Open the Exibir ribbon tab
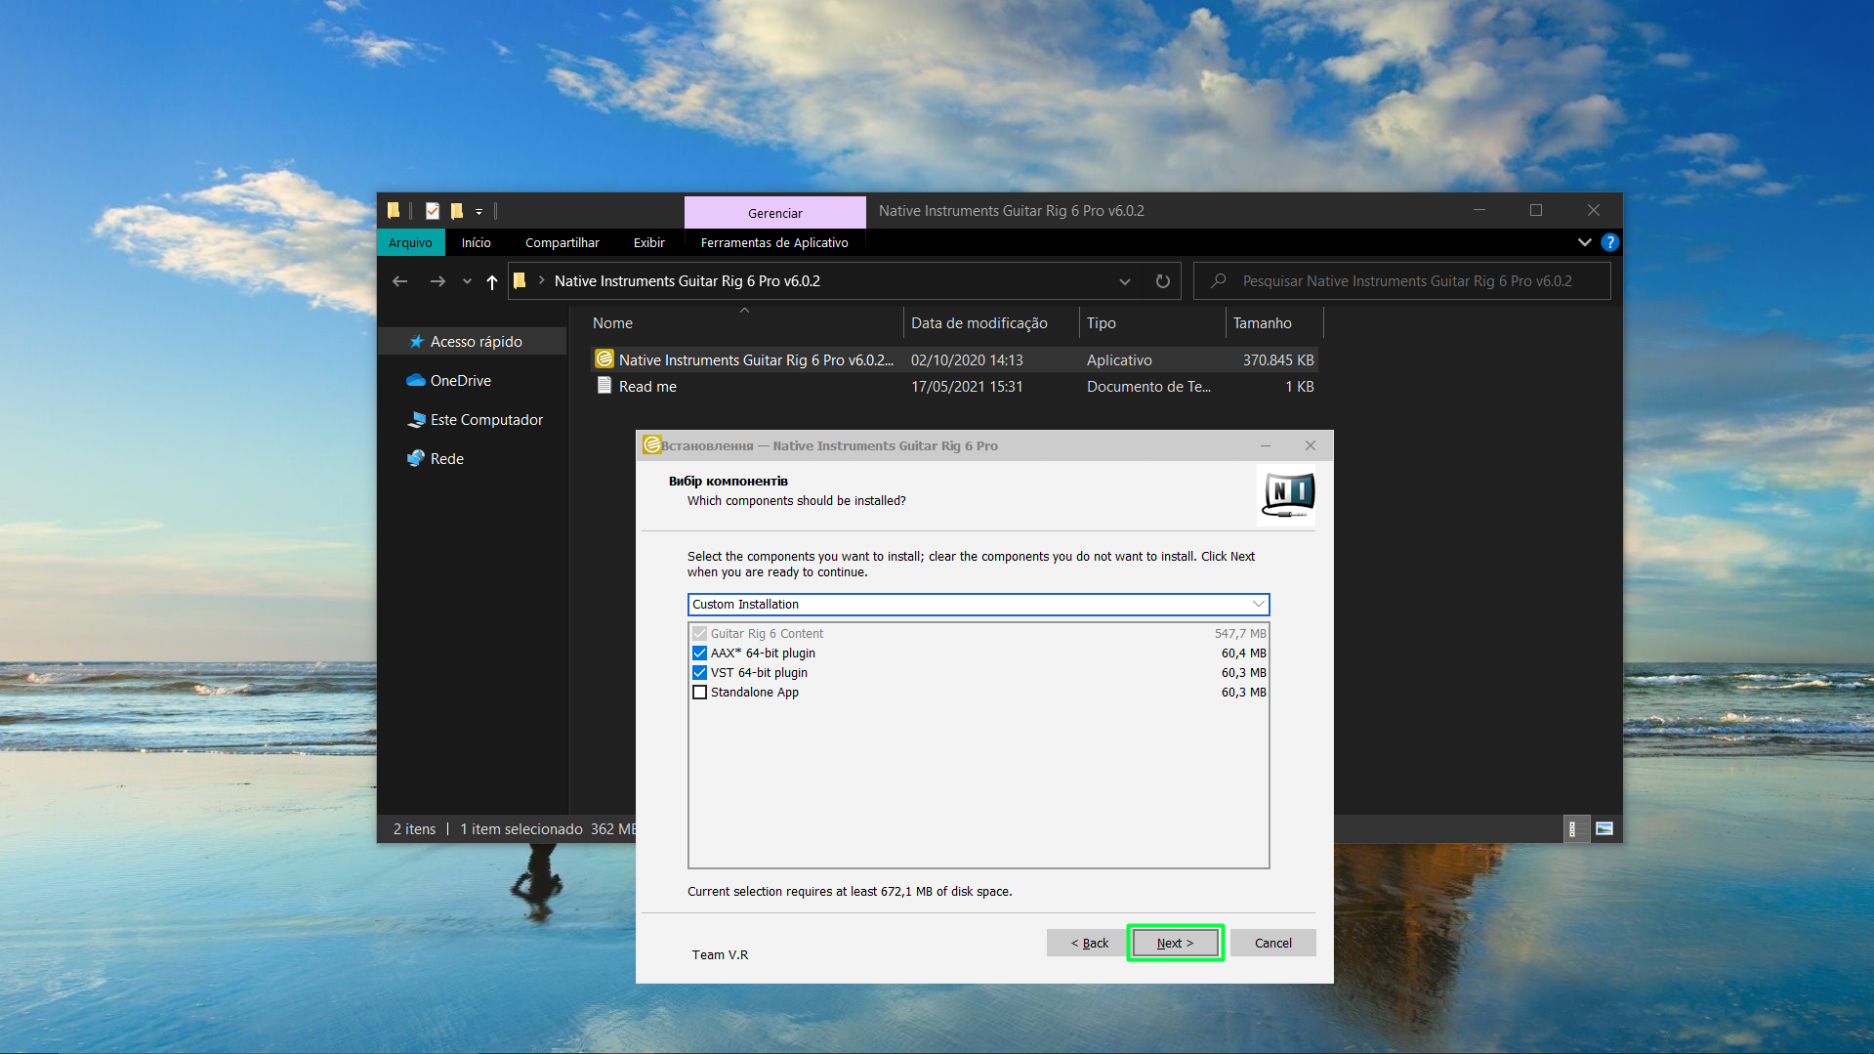1874x1054 pixels. coord(649,242)
